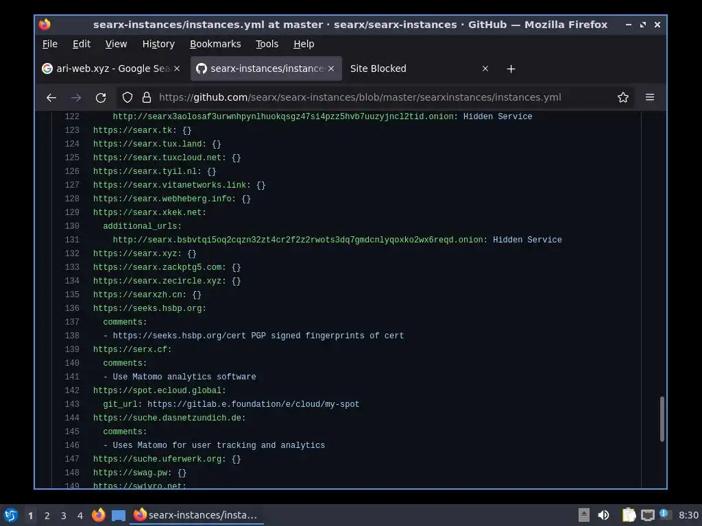The width and height of the screenshot is (702, 526).
Task: Open the File menu
Action: point(49,44)
